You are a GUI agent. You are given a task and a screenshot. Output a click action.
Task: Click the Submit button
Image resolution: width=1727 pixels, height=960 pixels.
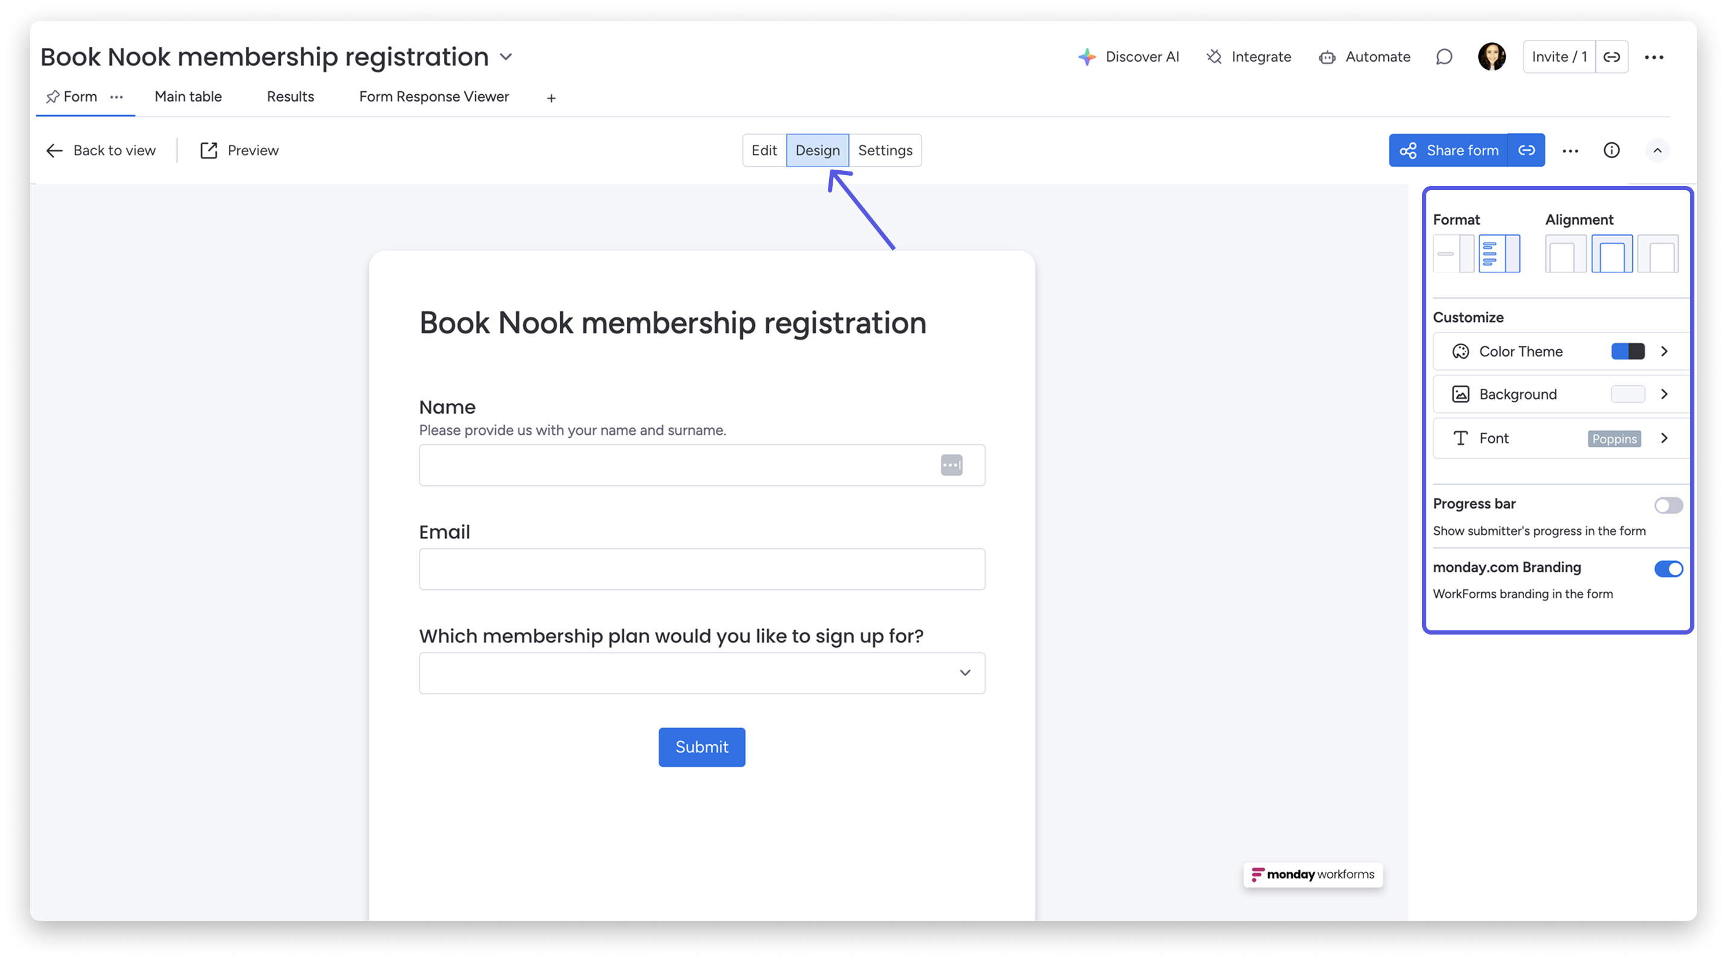pyautogui.click(x=701, y=747)
